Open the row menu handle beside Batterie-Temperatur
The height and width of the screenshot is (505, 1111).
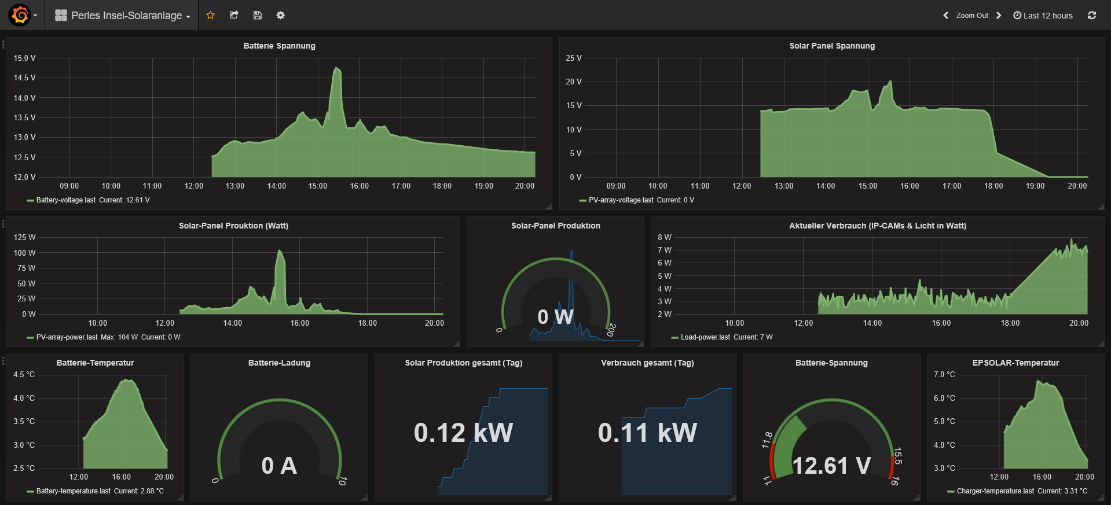click(x=3, y=362)
